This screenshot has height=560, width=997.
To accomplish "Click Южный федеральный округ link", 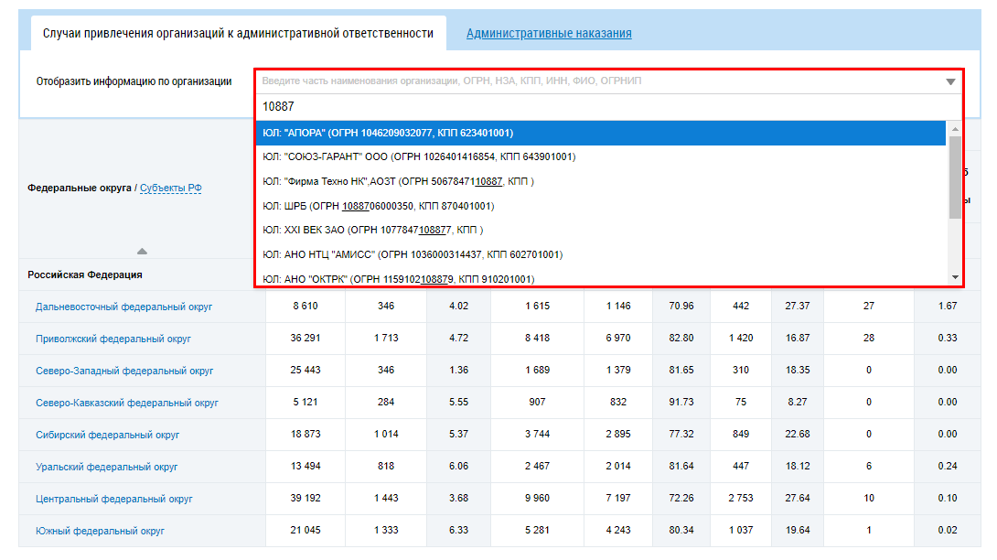I will [x=101, y=531].
